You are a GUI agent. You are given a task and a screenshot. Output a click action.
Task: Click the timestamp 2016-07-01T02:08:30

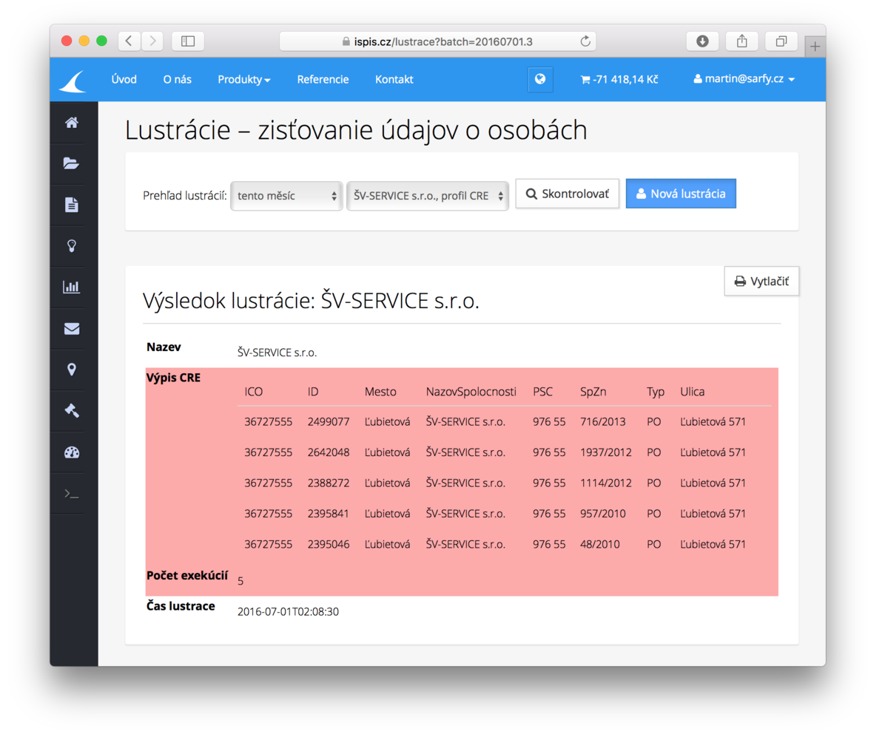click(288, 612)
